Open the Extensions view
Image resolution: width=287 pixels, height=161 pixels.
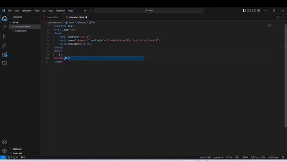coord(4,54)
